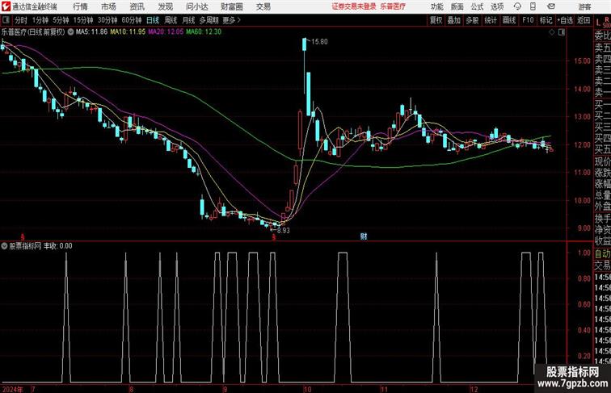
Task: Switch to the 分时 period tab
Action: click(x=21, y=20)
